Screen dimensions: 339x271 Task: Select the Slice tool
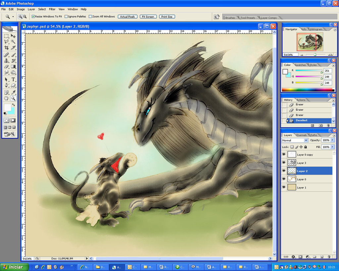[13, 47]
